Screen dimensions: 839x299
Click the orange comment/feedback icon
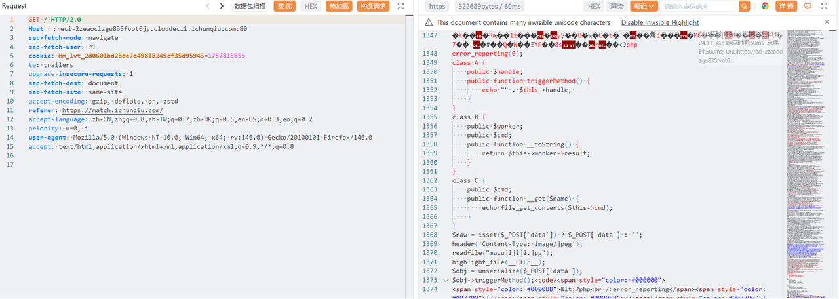point(808,6)
